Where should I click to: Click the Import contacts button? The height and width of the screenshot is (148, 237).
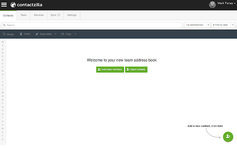136,70
